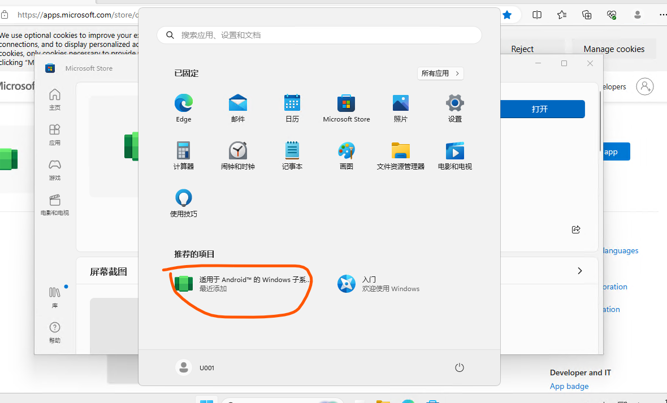Image resolution: width=667 pixels, height=403 pixels.
Task: Expand 所有应用 (All apps) list
Action: click(440, 73)
